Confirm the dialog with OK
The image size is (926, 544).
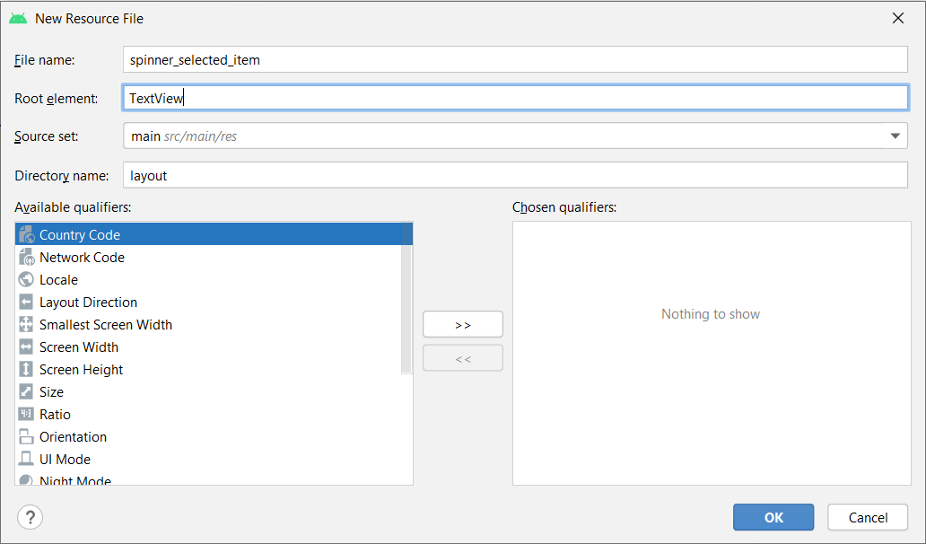(x=773, y=517)
